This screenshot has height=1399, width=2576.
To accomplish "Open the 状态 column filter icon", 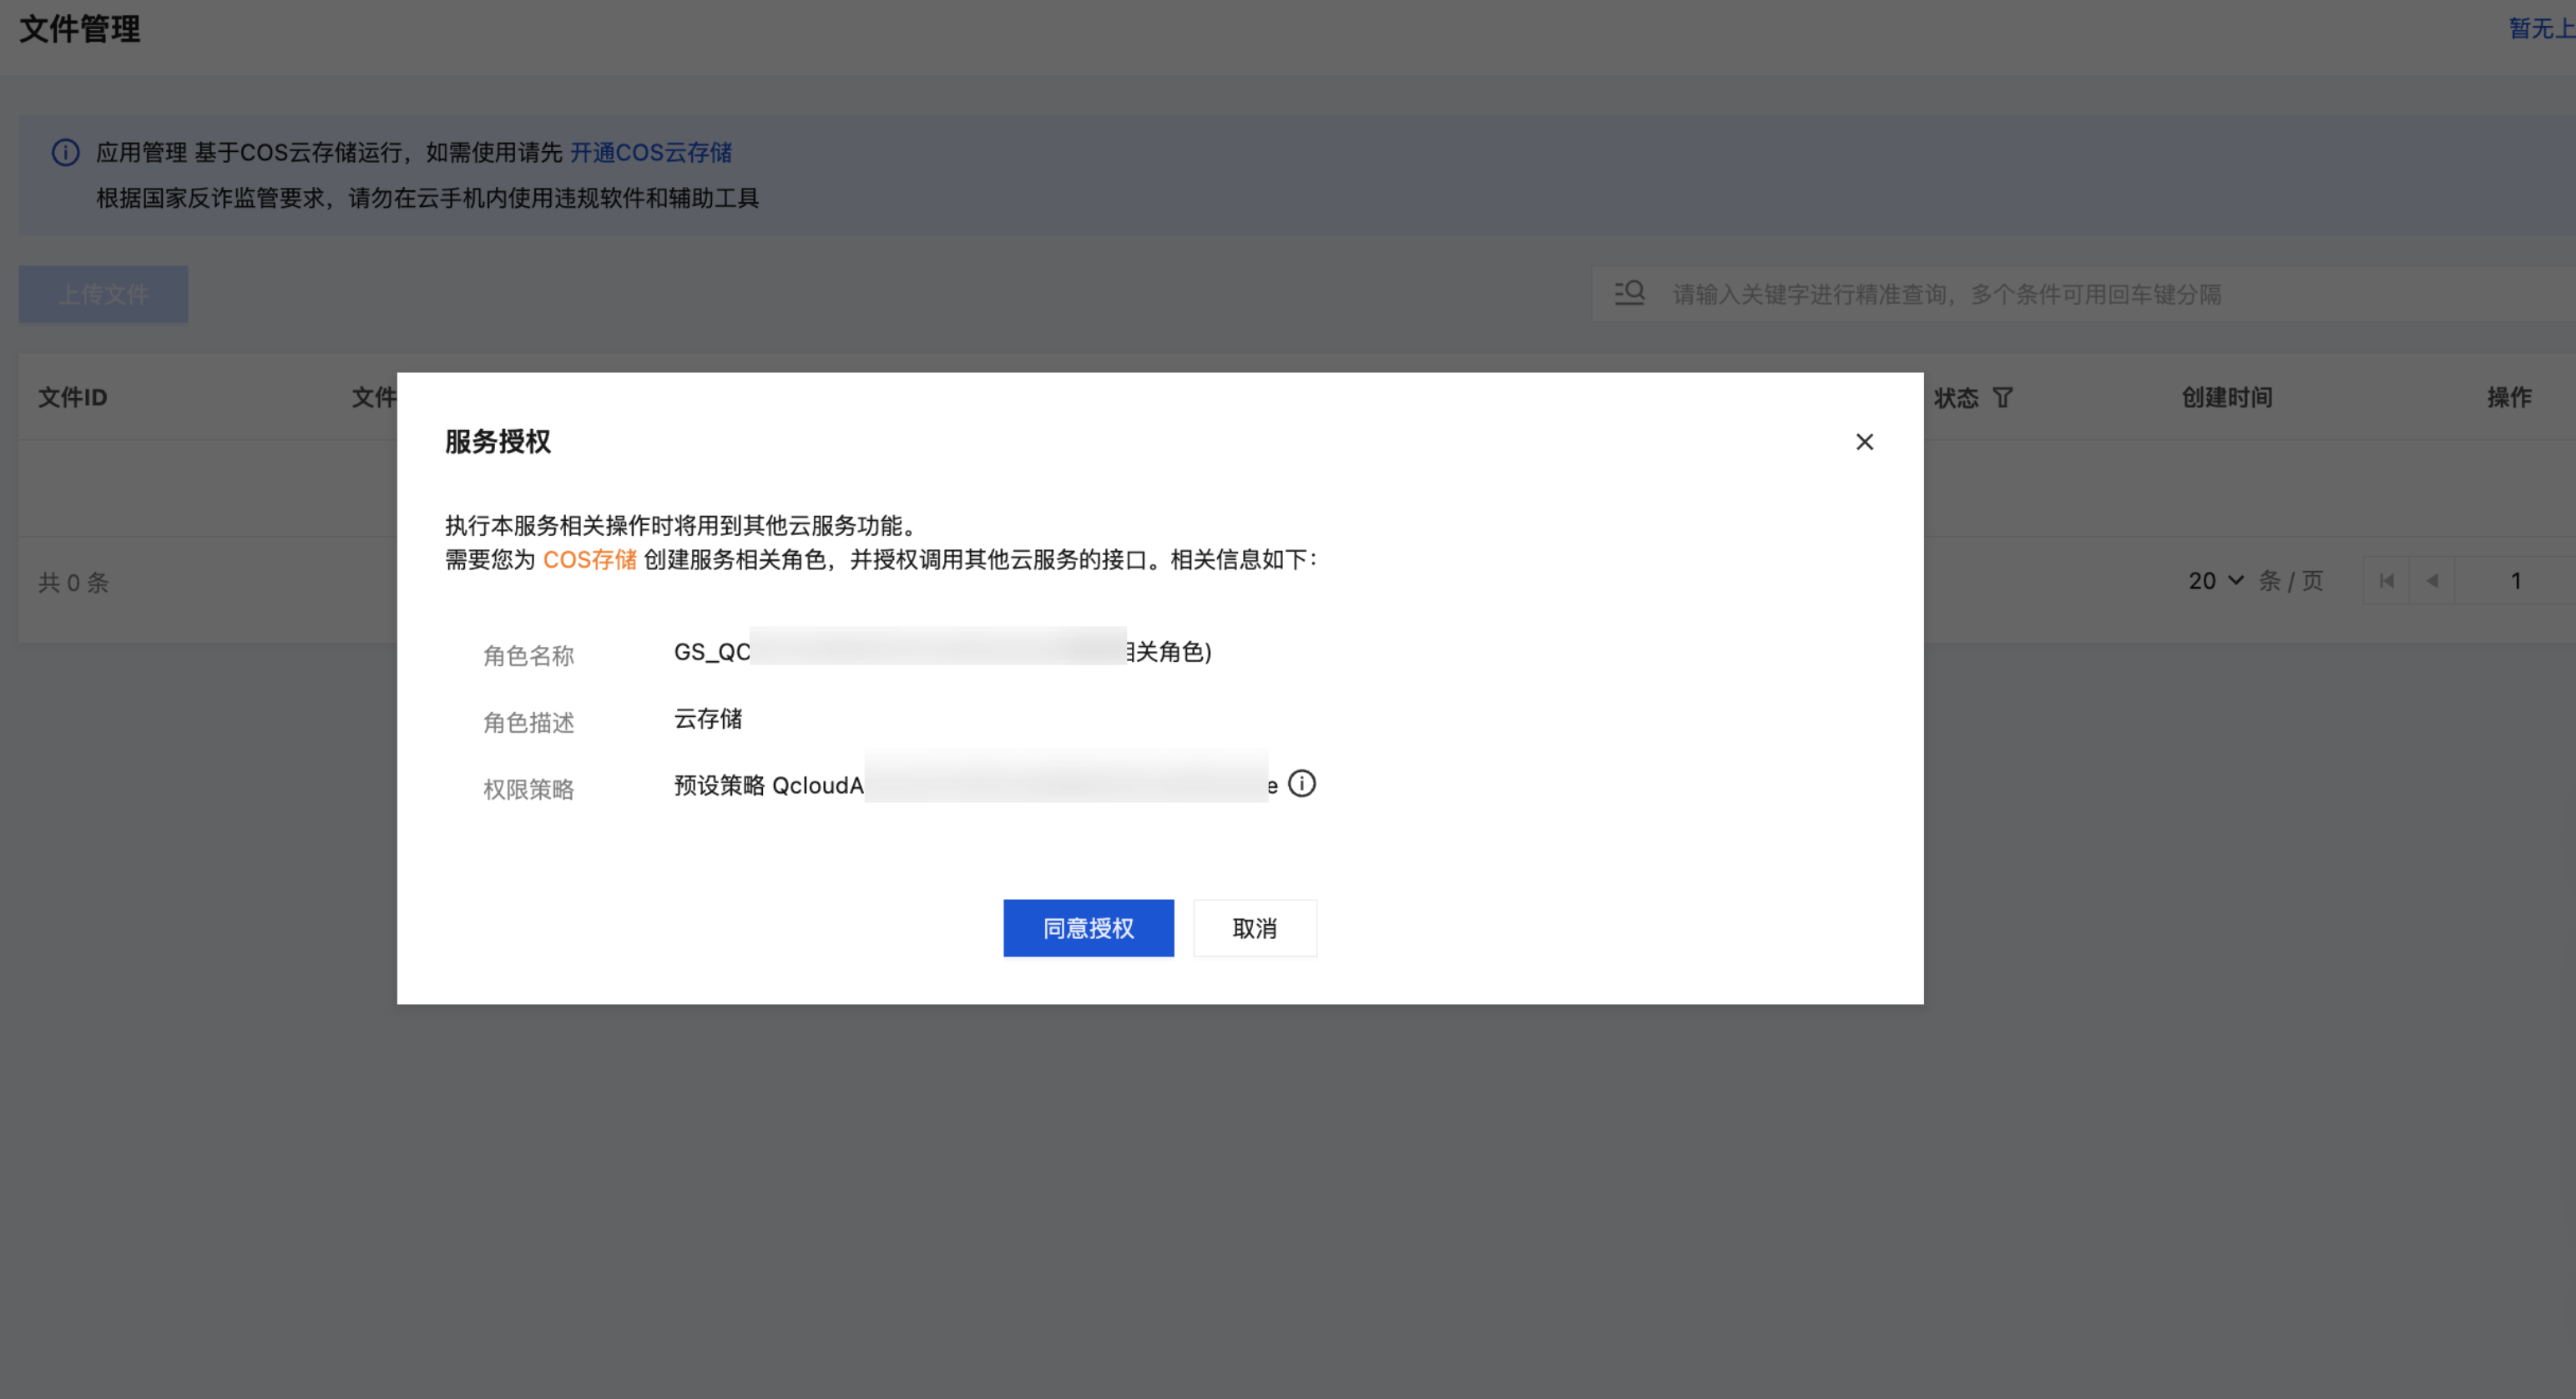I will point(2002,398).
